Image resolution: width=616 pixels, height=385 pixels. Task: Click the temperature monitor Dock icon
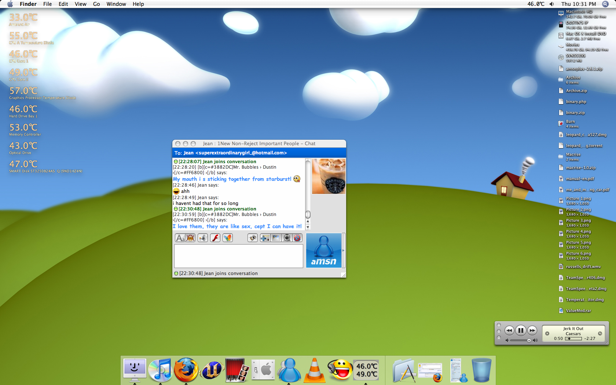366,370
